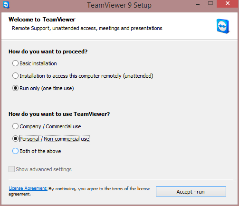Click the Welcome to TeamViewer heading
Screen dimensions: 239x206
[42, 20]
